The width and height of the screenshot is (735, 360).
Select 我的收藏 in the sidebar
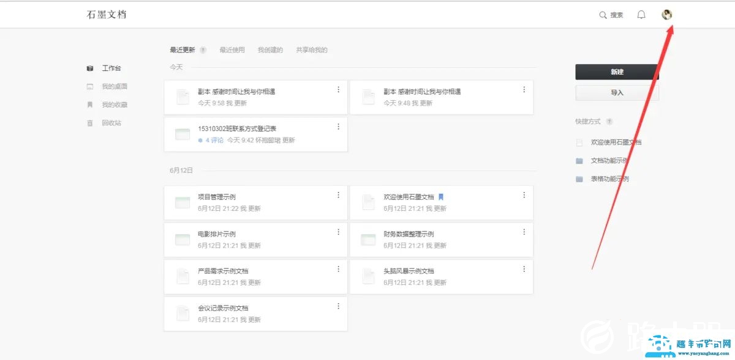(x=115, y=105)
